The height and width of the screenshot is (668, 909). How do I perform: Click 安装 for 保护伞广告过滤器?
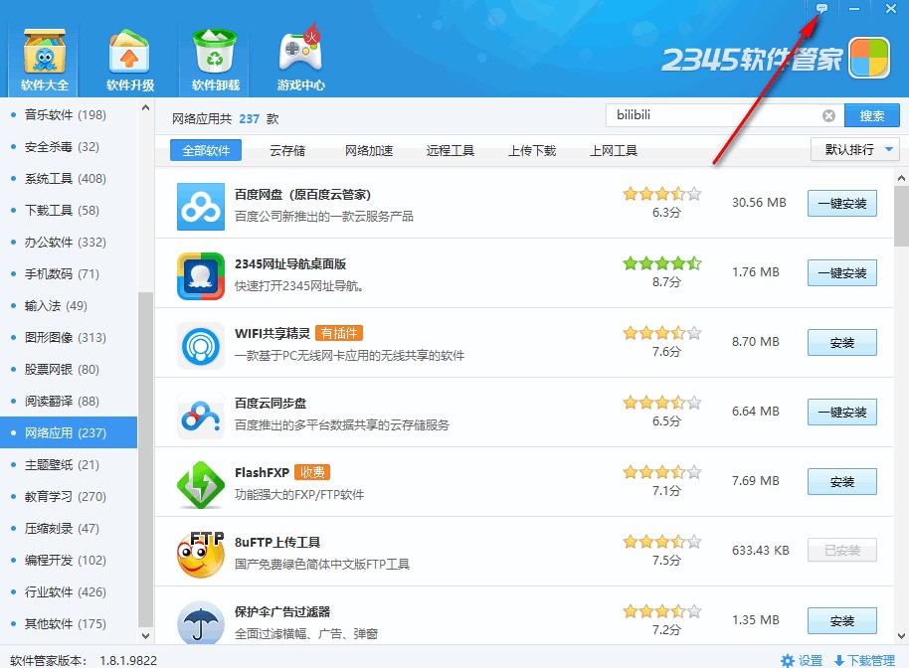pyautogui.click(x=841, y=621)
